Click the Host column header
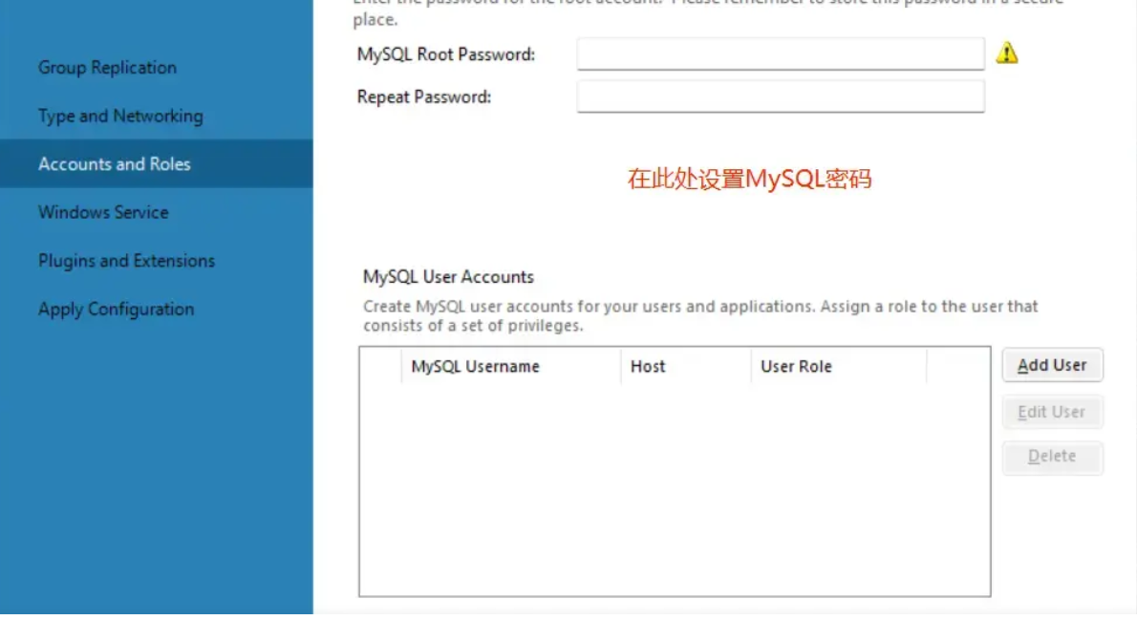The image size is (1137, 620). click(686, 366)
